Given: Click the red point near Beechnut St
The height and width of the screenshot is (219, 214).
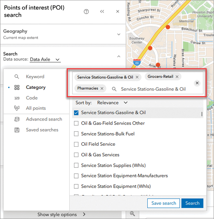Looking at the screenshot, I should (168, 27).
